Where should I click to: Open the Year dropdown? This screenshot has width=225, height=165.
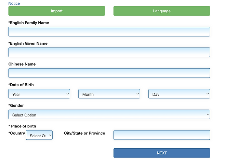click(39, 94)
